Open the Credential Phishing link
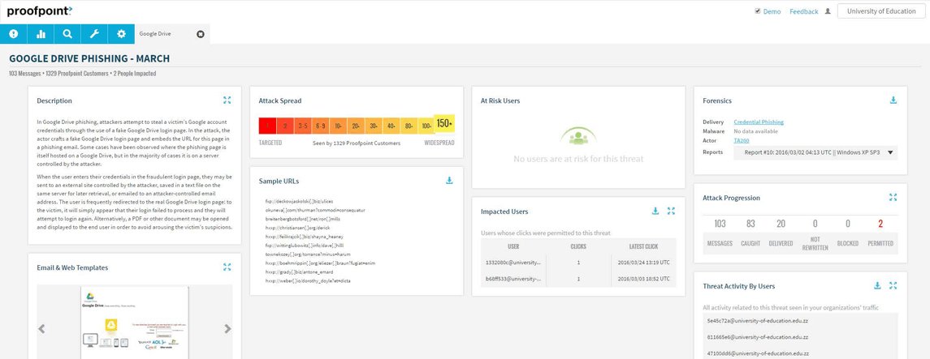930x359 pixels. coord(759,122)
